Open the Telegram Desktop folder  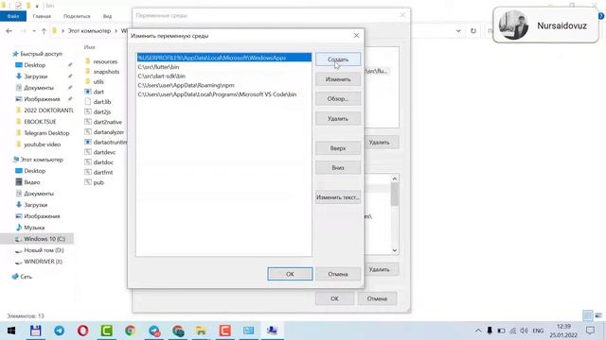click(x=46, y=133)
